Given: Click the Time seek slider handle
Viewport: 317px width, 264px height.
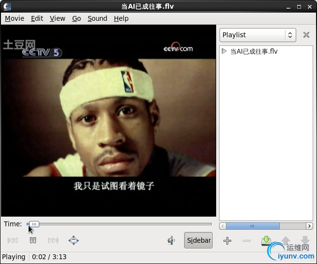Looking at the screenshot, I should [x=34, y=224].
